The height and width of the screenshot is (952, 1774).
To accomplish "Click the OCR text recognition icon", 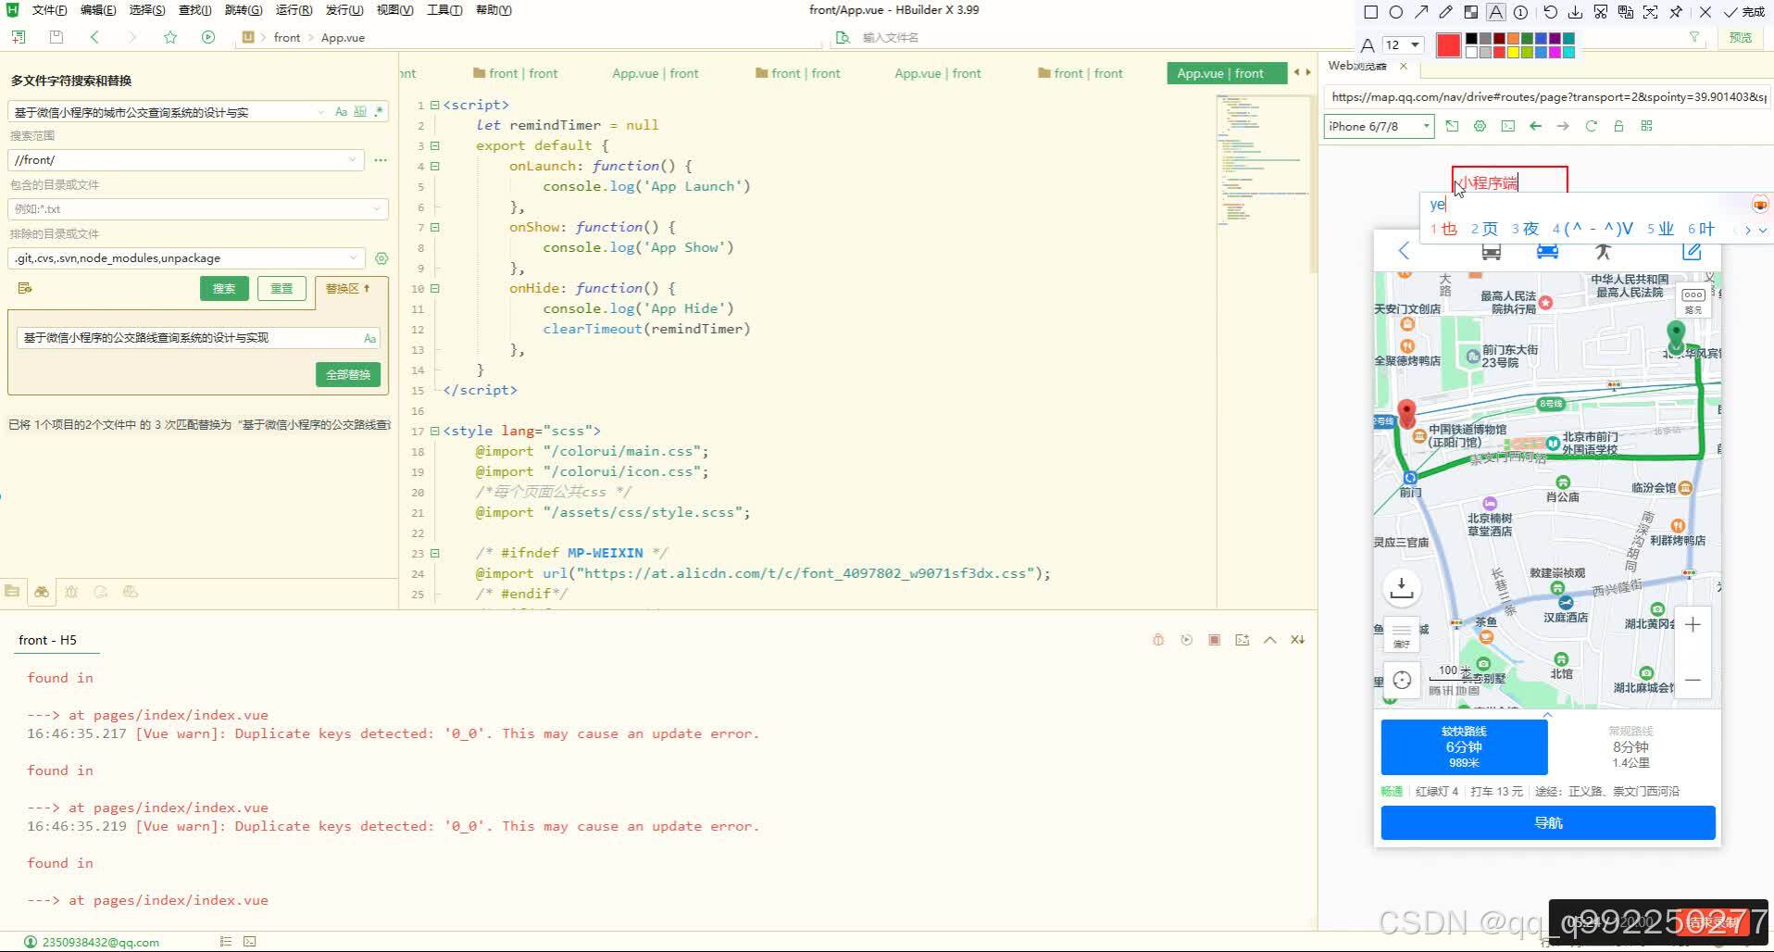I will [1651, 12].
